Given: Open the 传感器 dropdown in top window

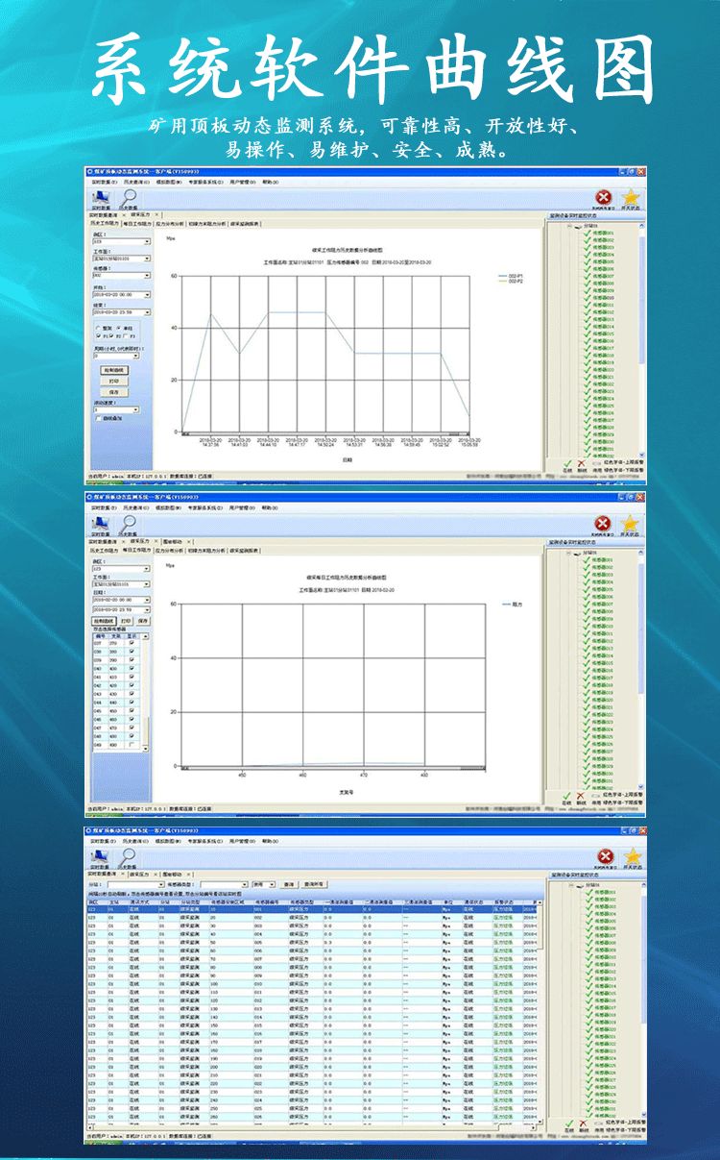Looking at the screenshot, I should click(x=147, y=277).
